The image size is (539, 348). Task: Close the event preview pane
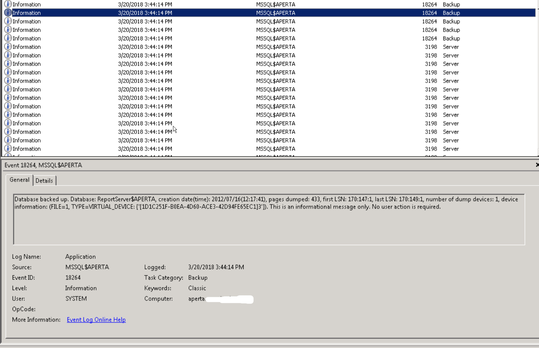(537, 165)
